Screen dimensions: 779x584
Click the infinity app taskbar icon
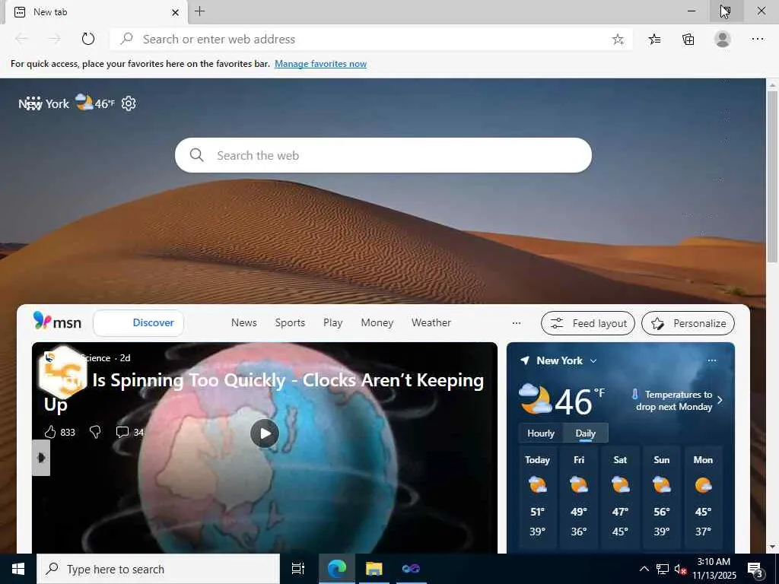(x=411, y=569)
